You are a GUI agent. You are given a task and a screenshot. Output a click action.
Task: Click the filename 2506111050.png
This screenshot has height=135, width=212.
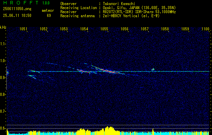pos(17,9)
